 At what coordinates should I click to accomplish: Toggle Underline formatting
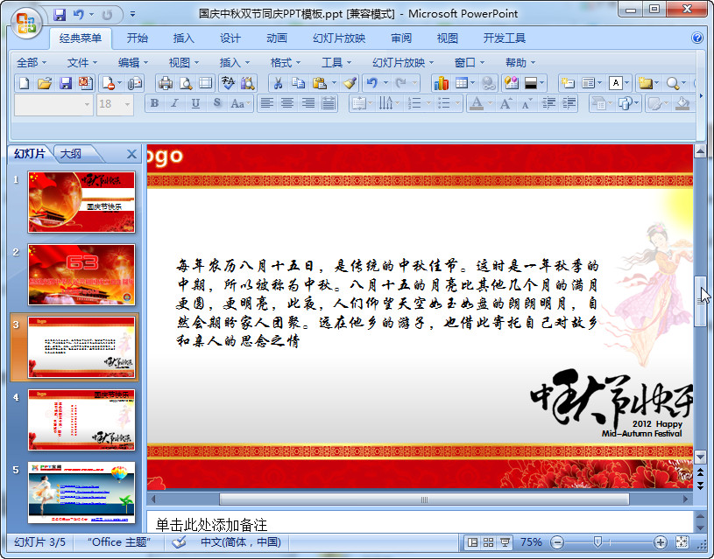click(195, 104)
